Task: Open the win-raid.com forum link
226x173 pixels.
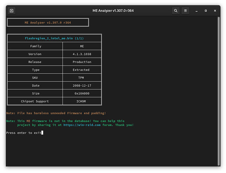Action: tap(82, 125)
